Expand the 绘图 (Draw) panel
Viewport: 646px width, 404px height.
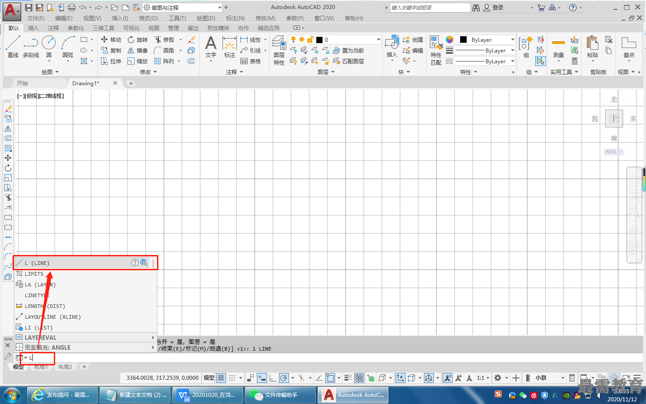tap(50, 72)
